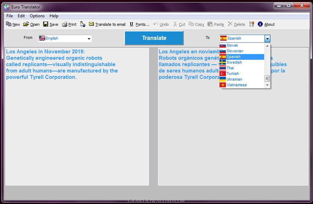Click the Copy pages icon
This screenshot has height=204, width=313.
[191, 24]
